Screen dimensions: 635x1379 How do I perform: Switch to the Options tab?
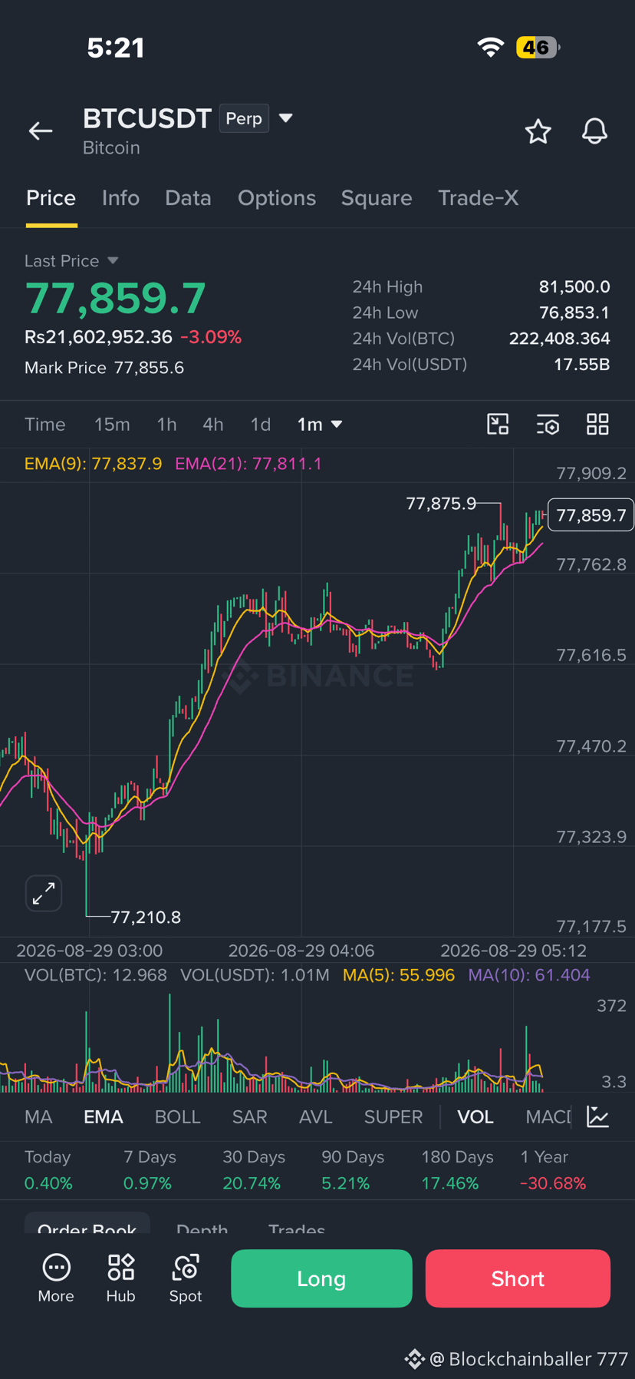pos(277,198)
